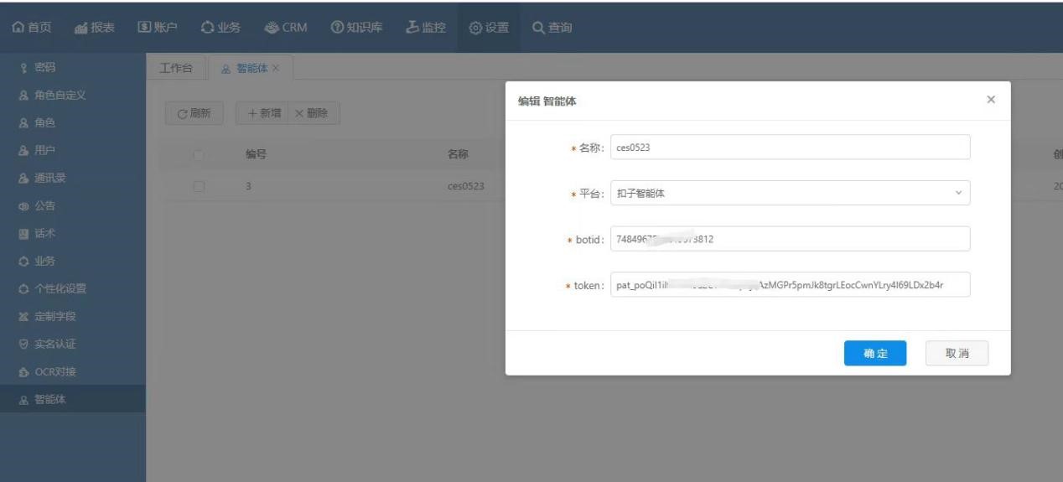Close the 编辑 智能体 dialog with X
Screen dimensions: 1063x482
(990, 100)
